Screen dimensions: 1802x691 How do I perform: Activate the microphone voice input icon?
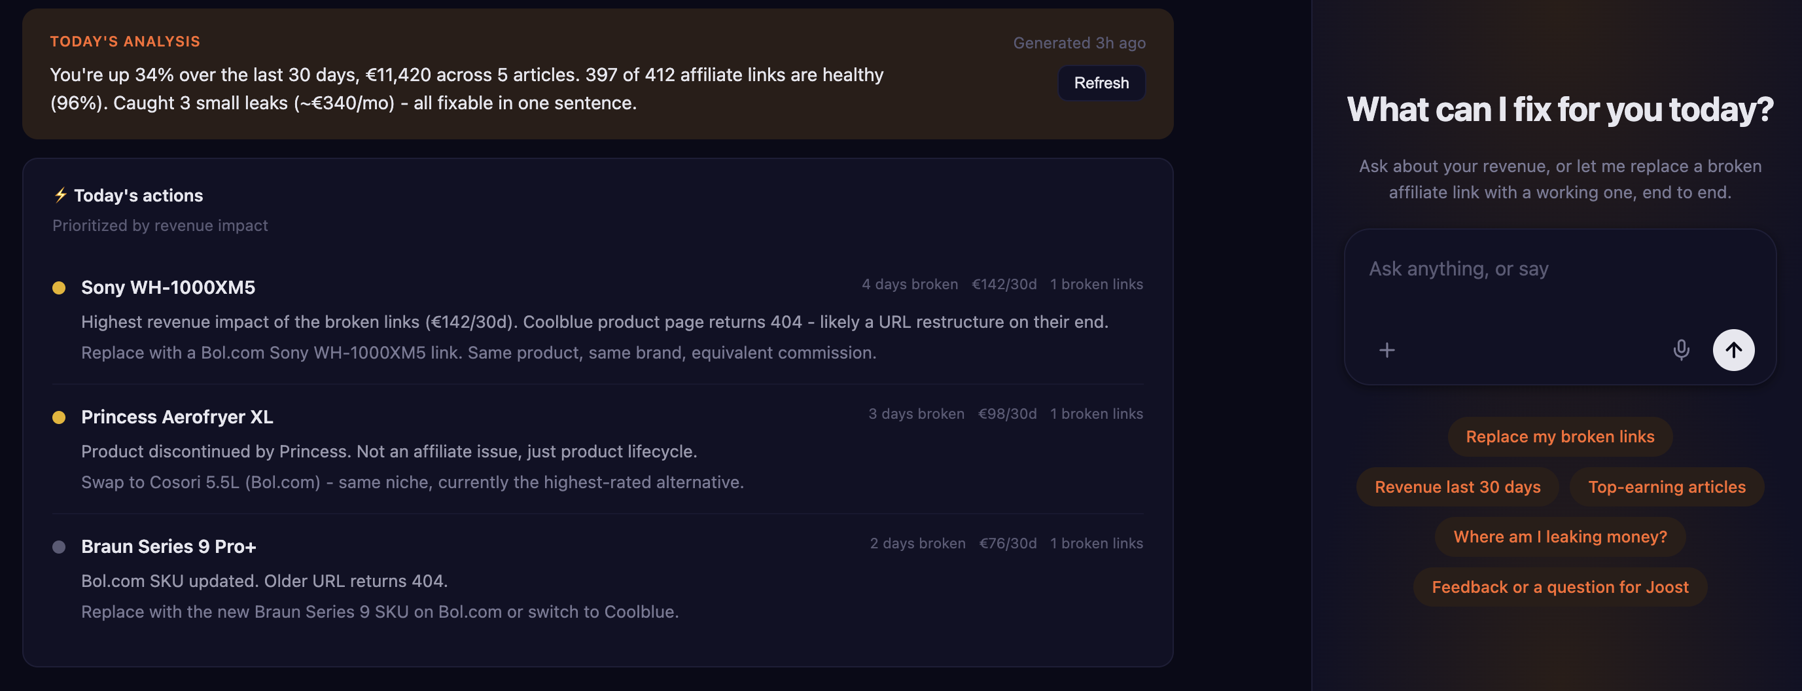coord(1681,349)
